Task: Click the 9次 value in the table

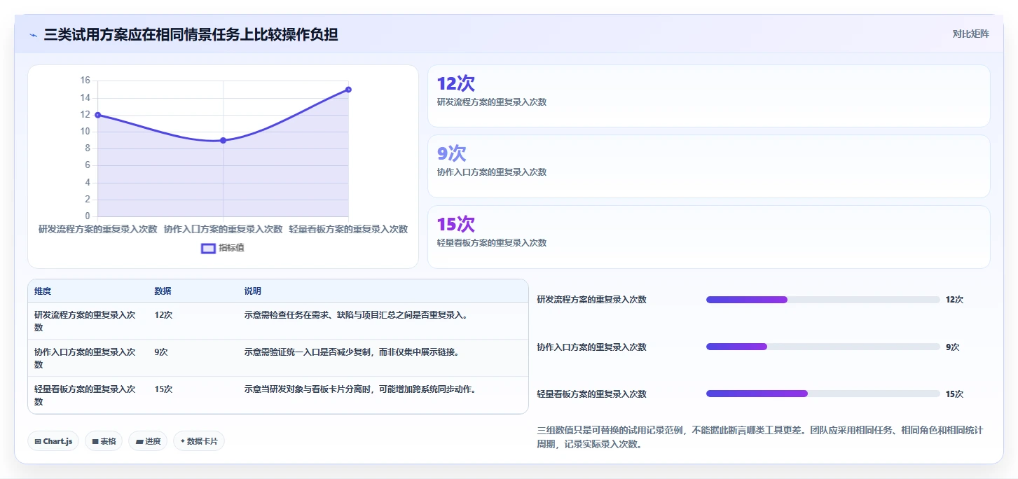Action: point(161,352)
